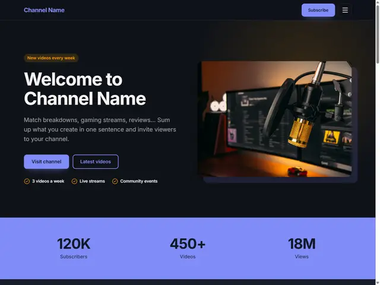Click the 120K subscribers figure
The width and height of the screenshot is (380, 285).
[x=74, y=244]
